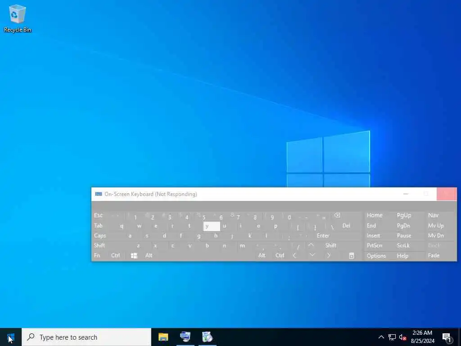Tap the PgDn key
The width and height of the screenshot is (461, 346).
[x=403, y=226]
